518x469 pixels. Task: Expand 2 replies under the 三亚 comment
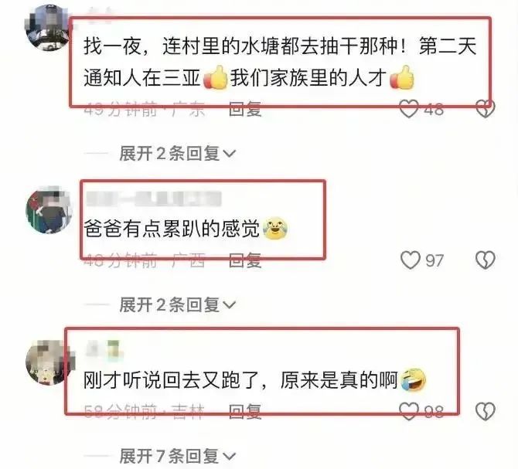(x=177, y=154)
